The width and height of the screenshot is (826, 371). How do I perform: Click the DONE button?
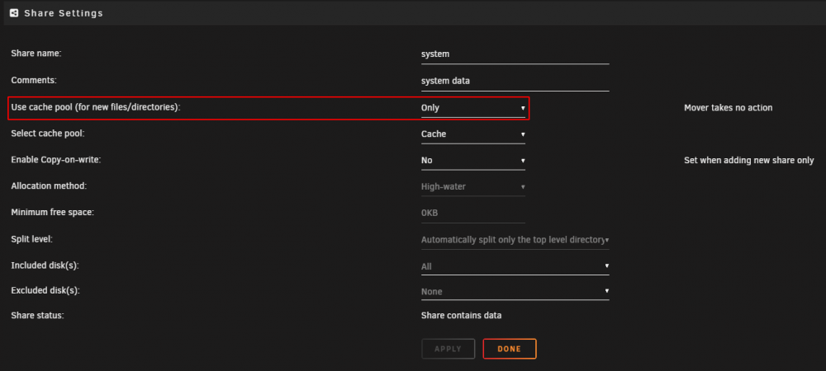[510, 349]
